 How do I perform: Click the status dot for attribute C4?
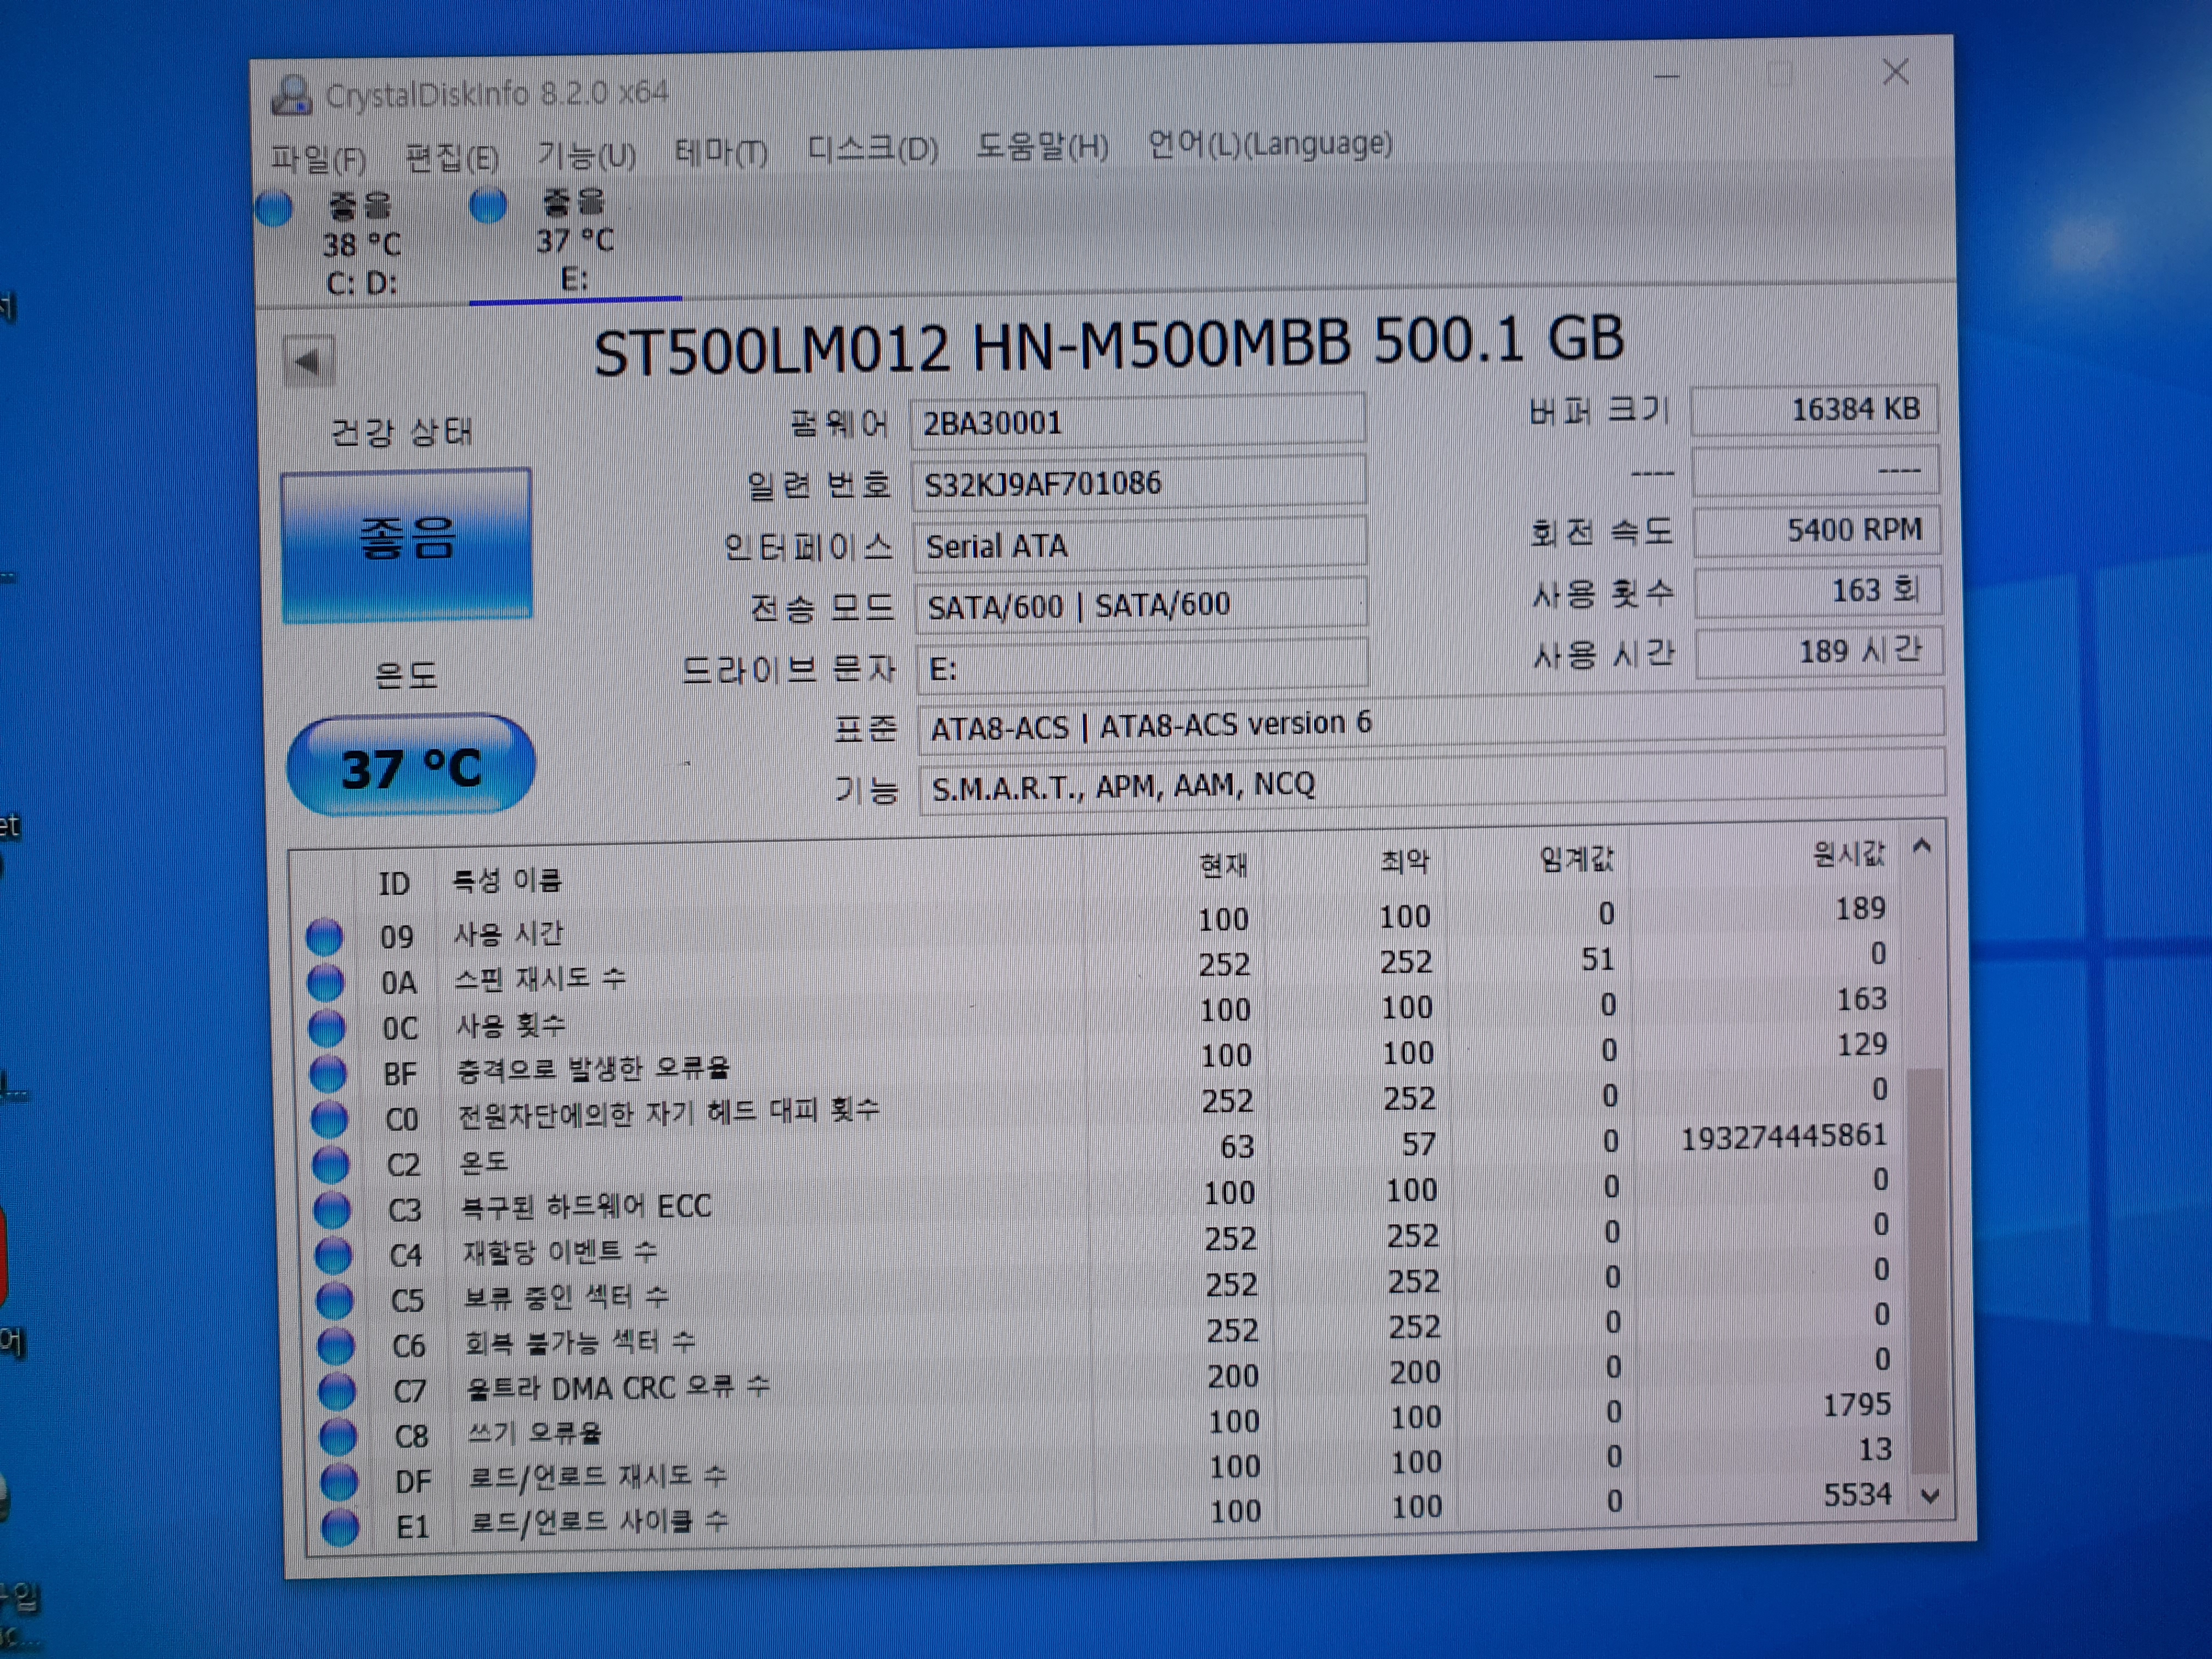click(334, 1255)
